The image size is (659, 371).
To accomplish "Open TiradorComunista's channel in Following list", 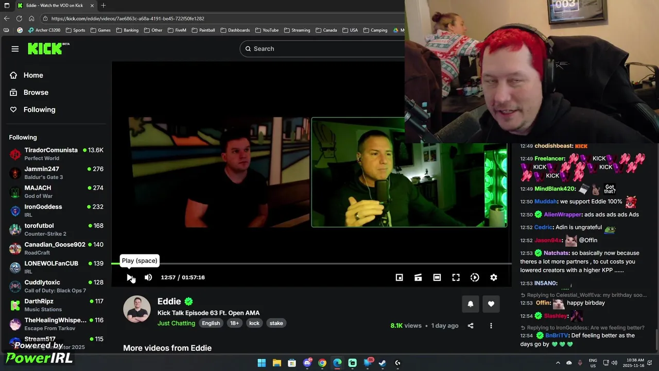I will 56,154.
